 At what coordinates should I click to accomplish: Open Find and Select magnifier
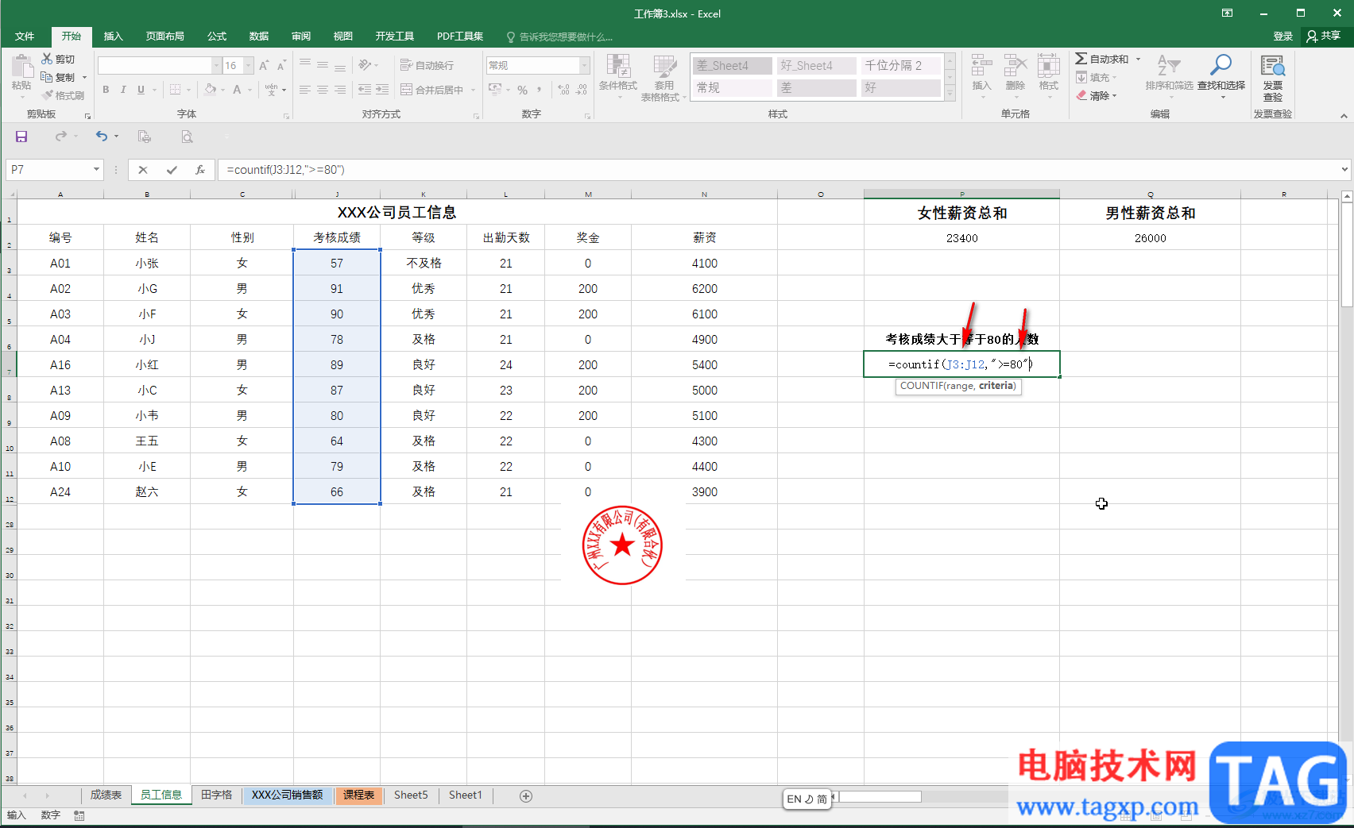click(1221, 66)
